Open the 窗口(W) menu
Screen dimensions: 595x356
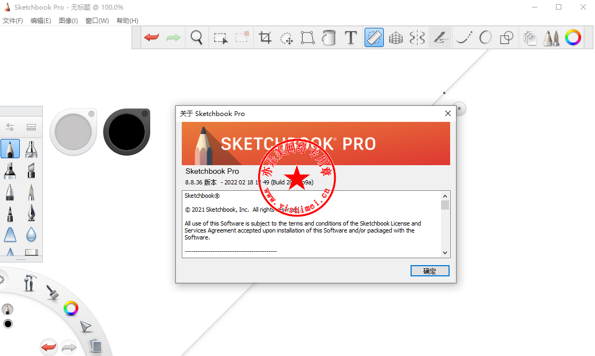97,20
